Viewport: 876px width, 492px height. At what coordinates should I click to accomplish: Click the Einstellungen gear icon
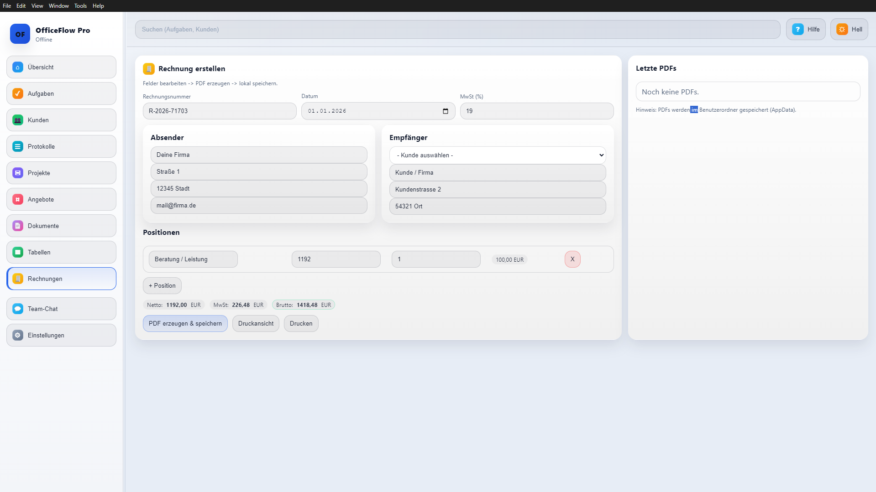click(18, 335)
